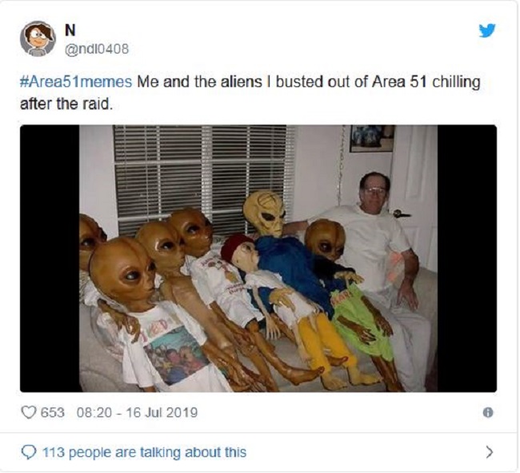Like the tweet with the heart icon
Screen dimensions: 520x473
pos(28,412)
